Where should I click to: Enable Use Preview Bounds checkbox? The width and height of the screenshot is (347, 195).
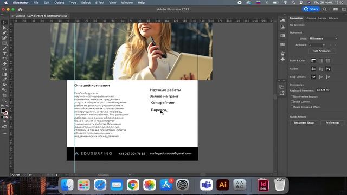point(292,96)
